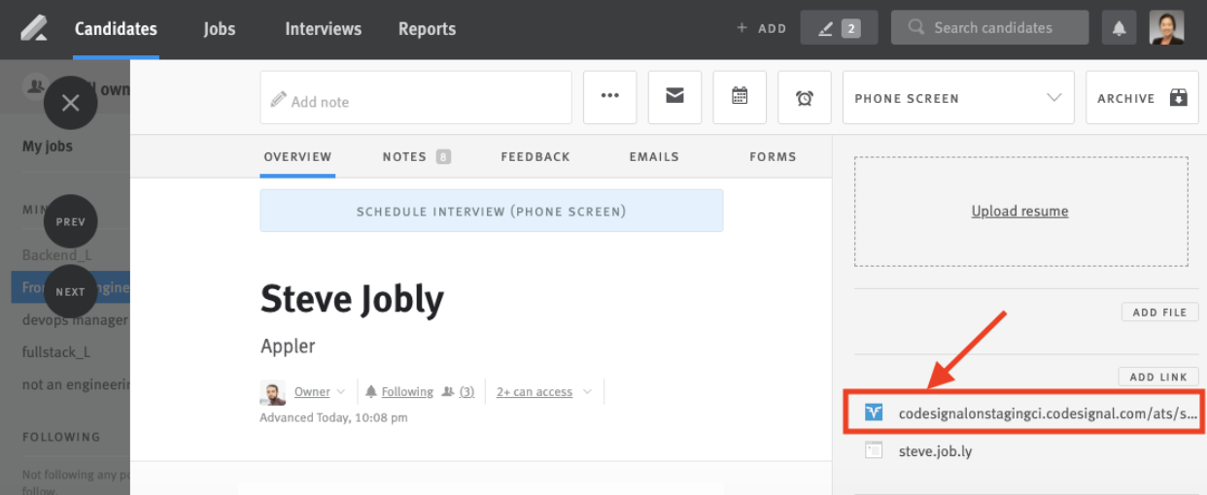This screenshot has width=1207, height=495.
Task: Open the codesignal.com candidate link
Action: click(1048, 412)
